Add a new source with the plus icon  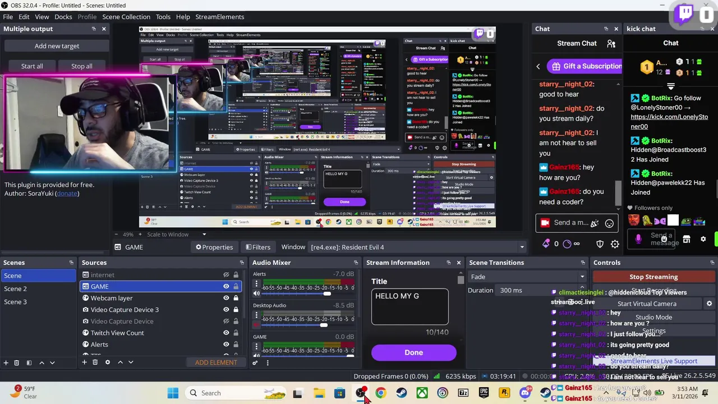pos(84,362)
